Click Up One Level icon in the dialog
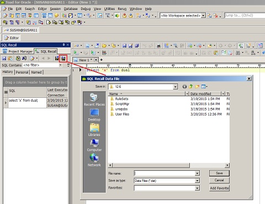 coord(191,86)
